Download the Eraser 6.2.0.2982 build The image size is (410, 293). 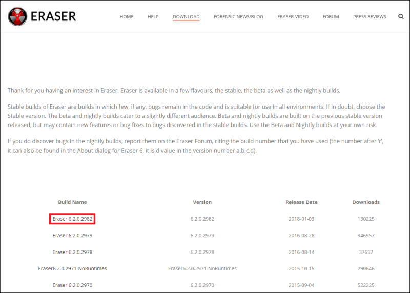tap(72, 219)
